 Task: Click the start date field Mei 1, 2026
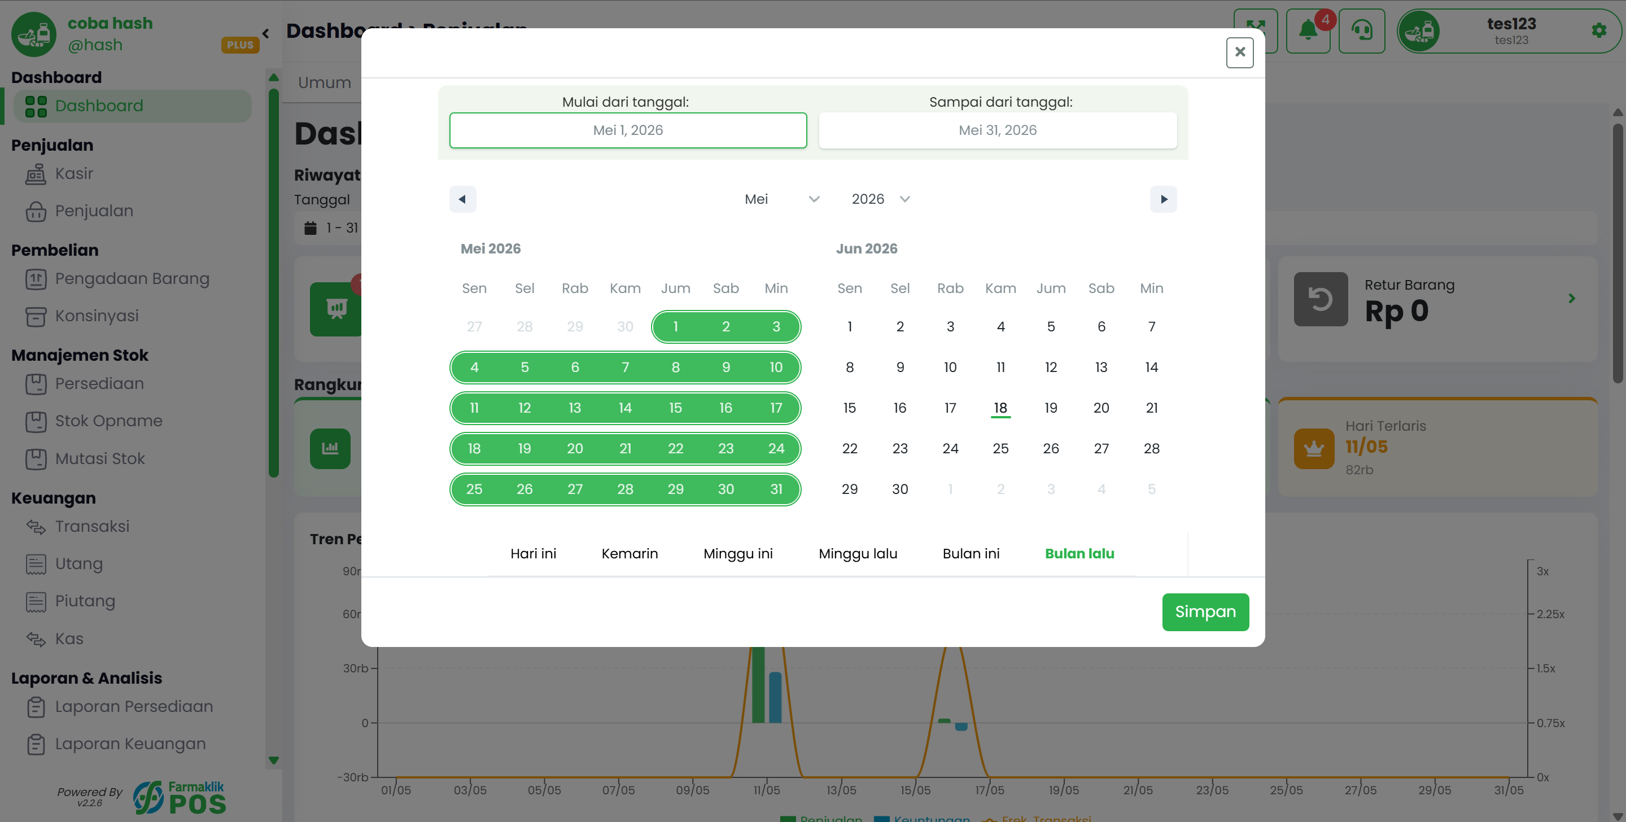coord(627,130)
